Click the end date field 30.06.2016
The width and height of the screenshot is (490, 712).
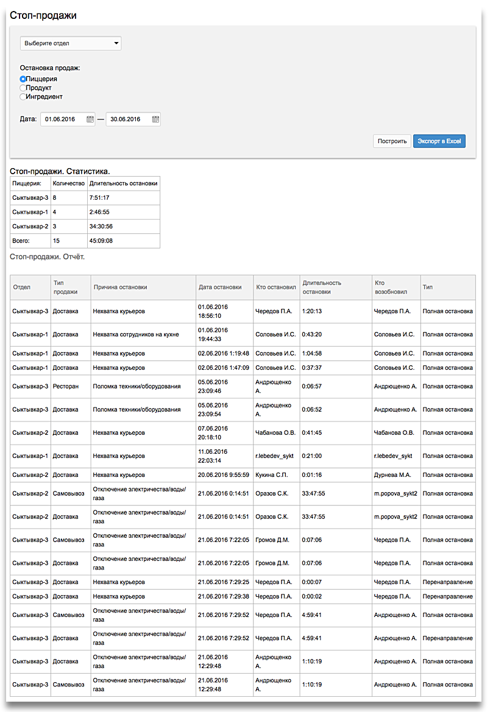(133, 119)
